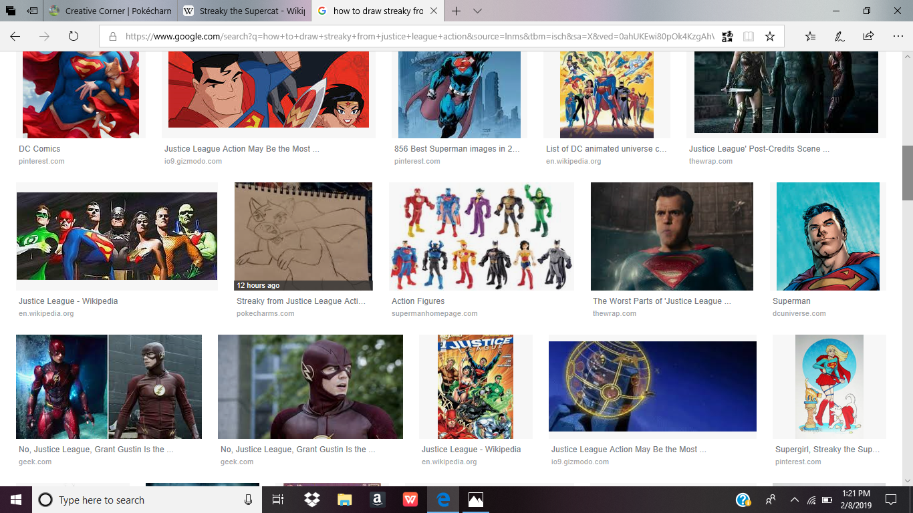
Task: Open Edge Settings and more menu
Action: click(x=898, y=37)
